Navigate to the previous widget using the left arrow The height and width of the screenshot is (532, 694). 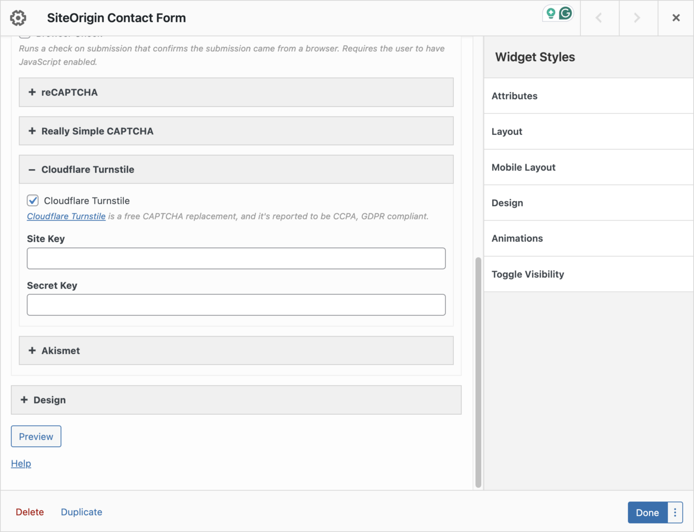click(600, 18)
